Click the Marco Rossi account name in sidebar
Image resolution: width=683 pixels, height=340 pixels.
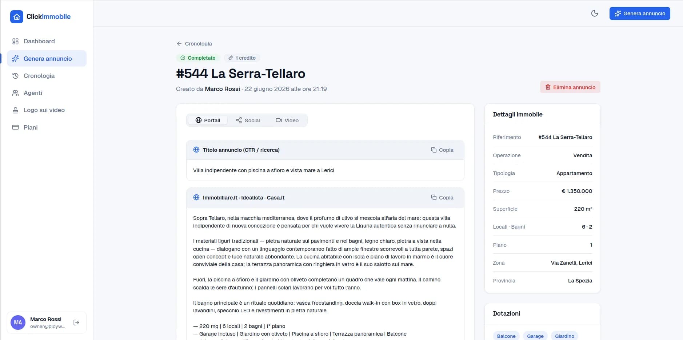pyautogui.click(x=46, y=319)
